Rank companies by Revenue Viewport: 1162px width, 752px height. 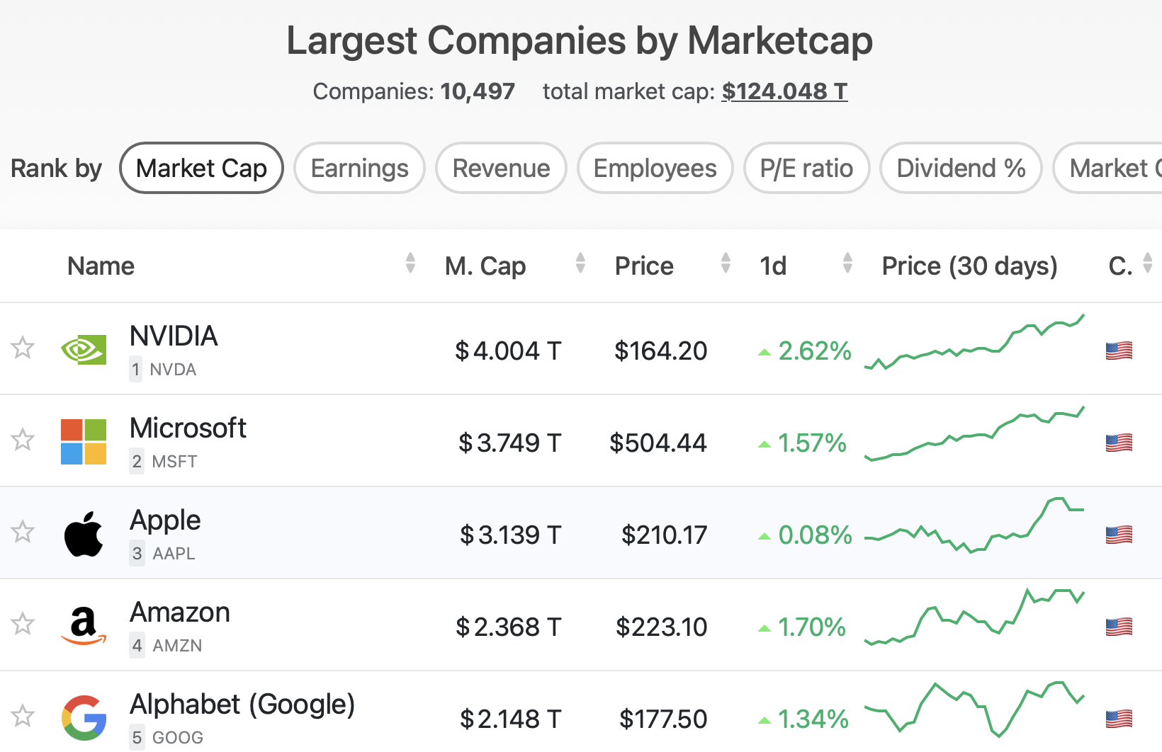[501, 168]
